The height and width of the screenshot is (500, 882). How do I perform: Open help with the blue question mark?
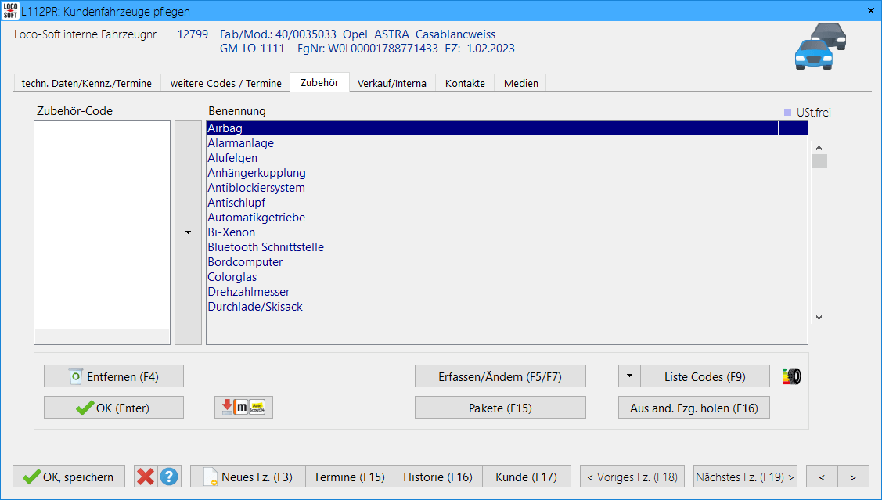point(169,477)
